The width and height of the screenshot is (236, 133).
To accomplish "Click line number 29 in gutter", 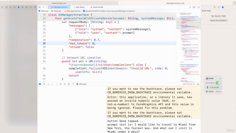I will (x=44, y=44).
